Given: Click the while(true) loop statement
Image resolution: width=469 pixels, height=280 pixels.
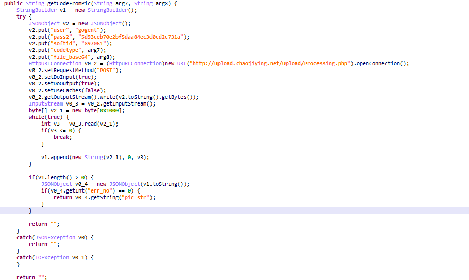Looking at the screenshot, I should [x=49, y=117].
